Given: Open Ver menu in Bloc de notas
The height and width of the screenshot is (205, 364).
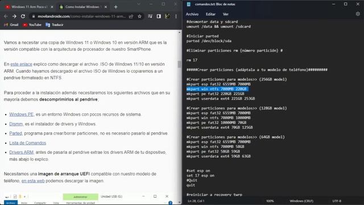Looking at the screenshot, I should point(226,14).
